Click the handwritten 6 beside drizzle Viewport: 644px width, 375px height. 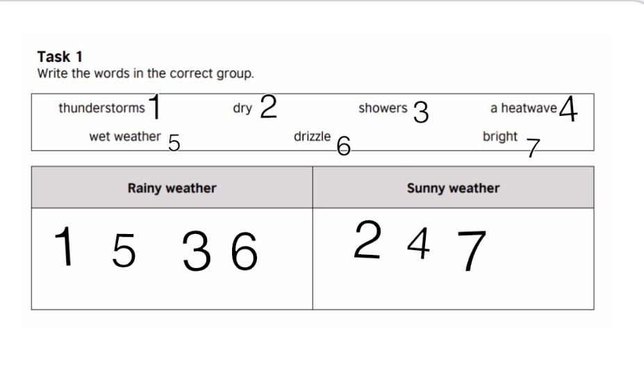click(x=343, y=146)
